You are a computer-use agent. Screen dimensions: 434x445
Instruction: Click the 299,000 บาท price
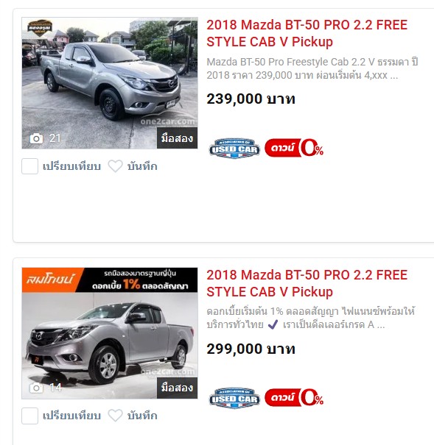tap(251, 349)
